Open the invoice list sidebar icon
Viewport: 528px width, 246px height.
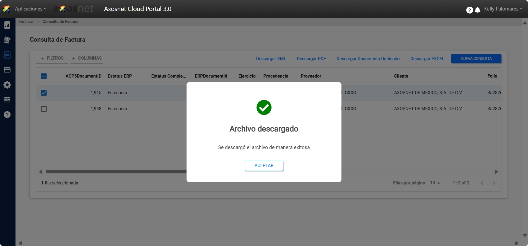(x=7, y=55)
